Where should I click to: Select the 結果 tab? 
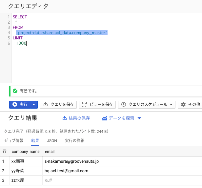(x=35, y=140)
